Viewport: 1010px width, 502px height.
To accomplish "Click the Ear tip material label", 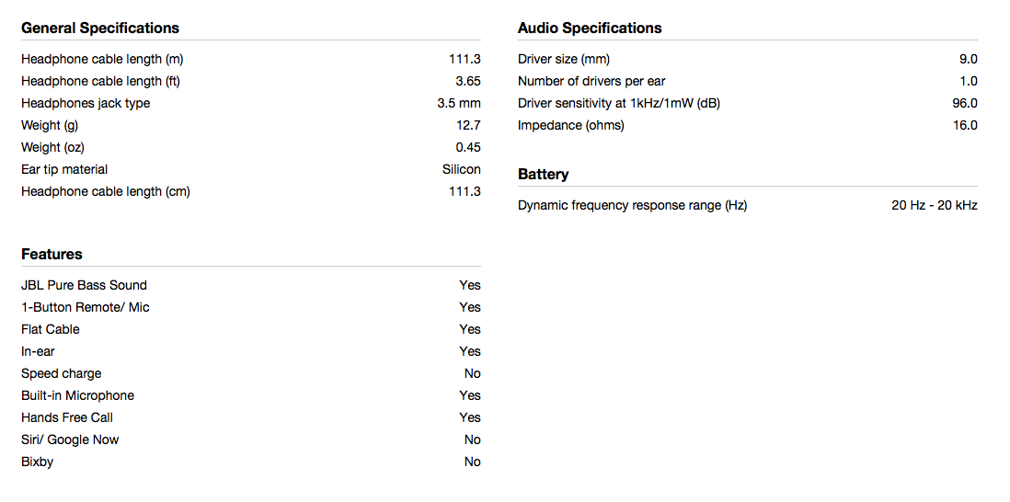I will click(64, 169).
